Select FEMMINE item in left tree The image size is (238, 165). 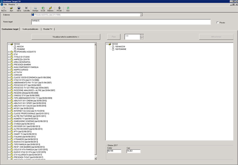tap(21, 49)
